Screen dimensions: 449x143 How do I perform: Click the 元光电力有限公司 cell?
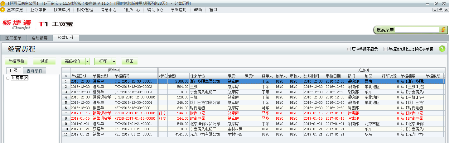point(208,134)
